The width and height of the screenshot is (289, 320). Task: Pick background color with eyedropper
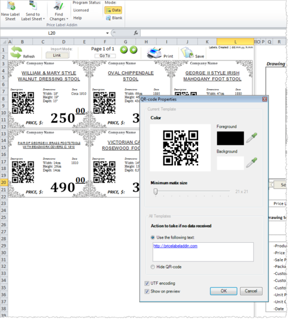pos(252,163)
